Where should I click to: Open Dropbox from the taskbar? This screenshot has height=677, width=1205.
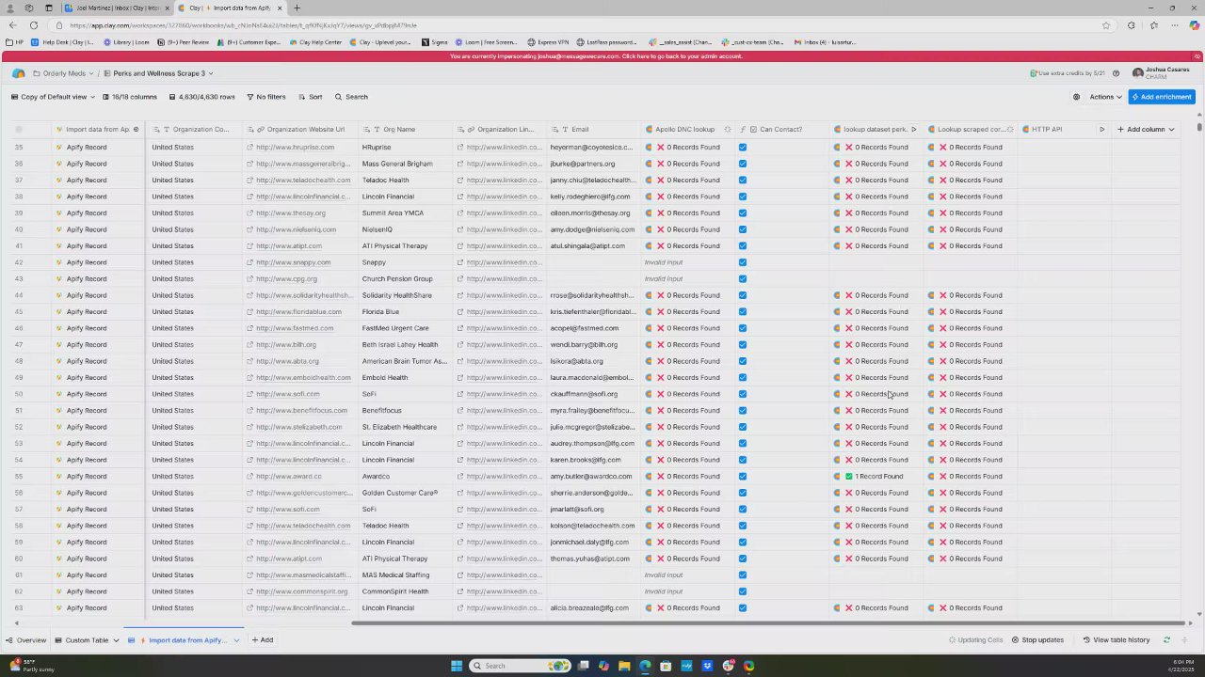[x=707, y=666]
